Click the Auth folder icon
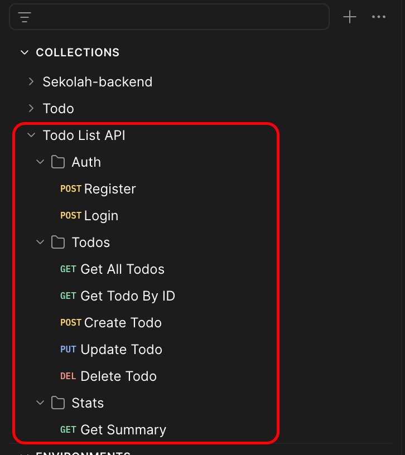The image size is (405, 455). (x=58, y=162)
